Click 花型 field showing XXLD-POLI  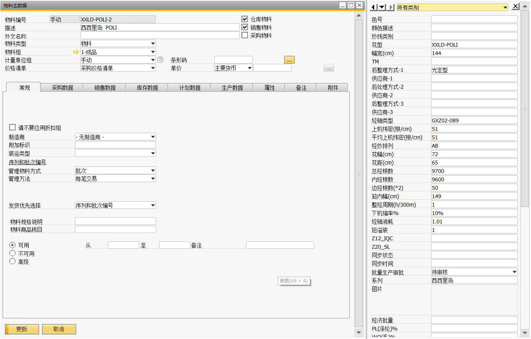tap(474, 44)
